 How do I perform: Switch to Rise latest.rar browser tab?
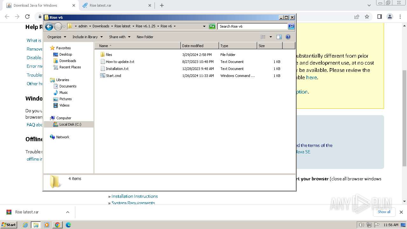point(116,5)
